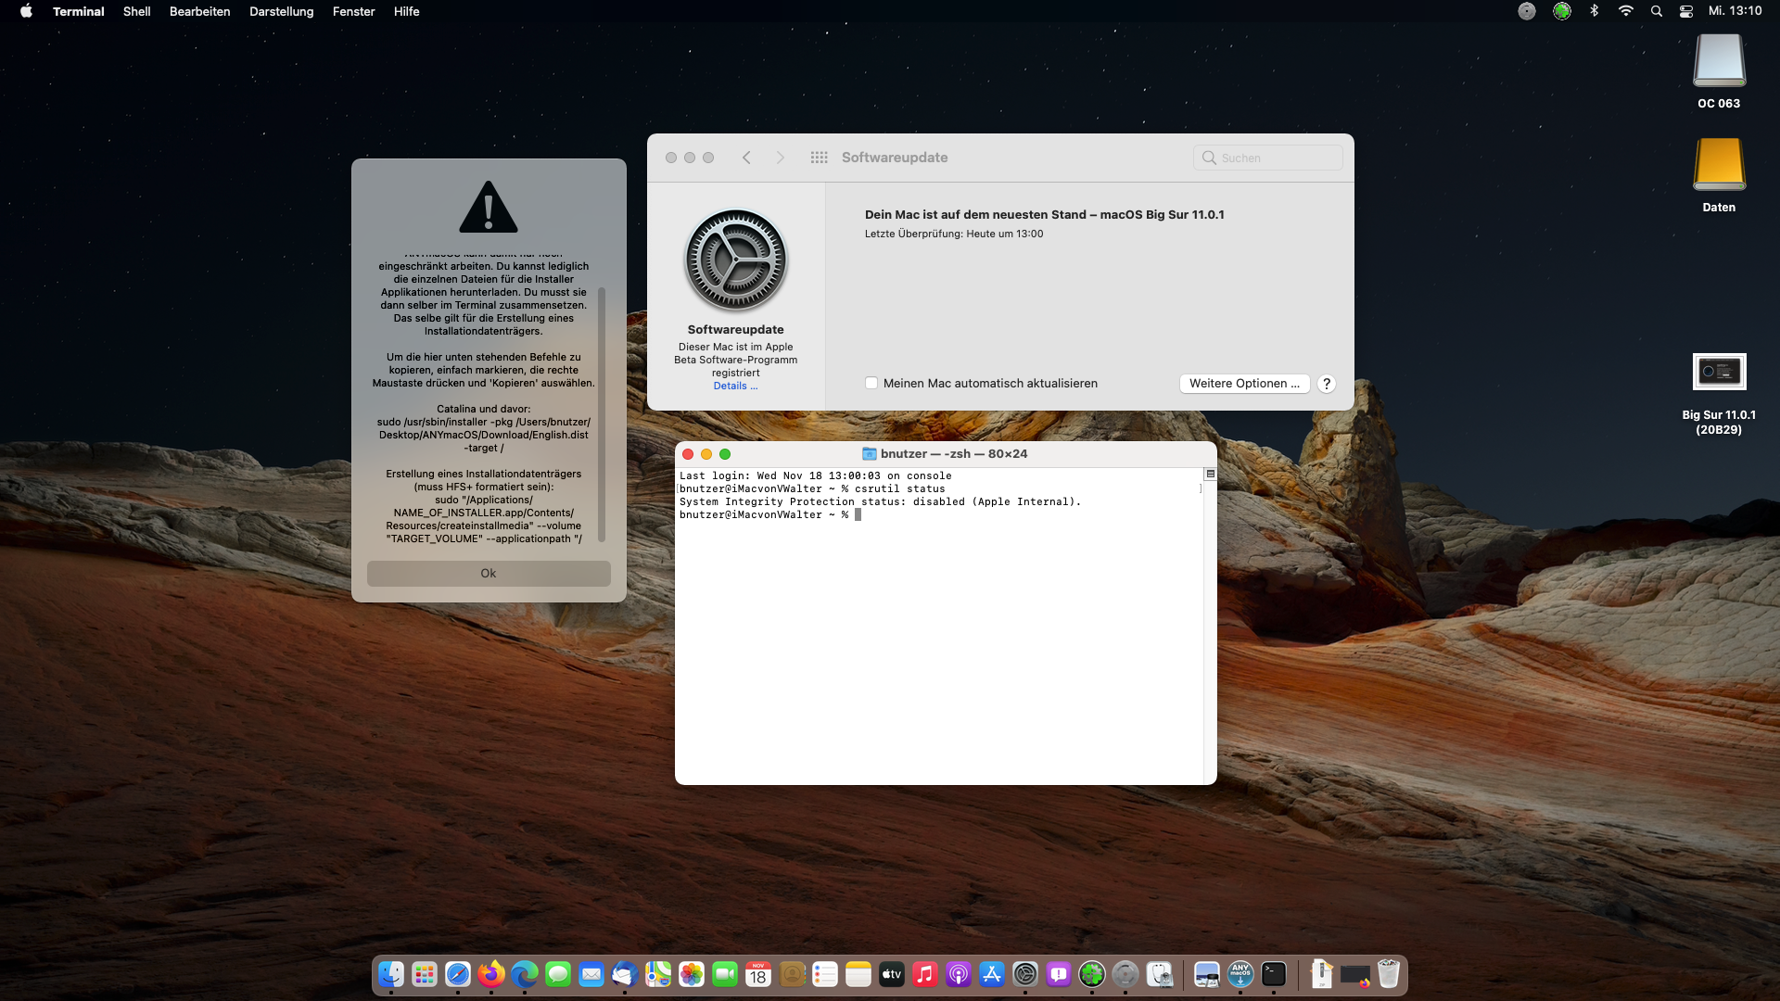Confirm the warning dialog with Ok
Image resolution: width=1780 pixels, height=1001 pixels.
[489, 574]
